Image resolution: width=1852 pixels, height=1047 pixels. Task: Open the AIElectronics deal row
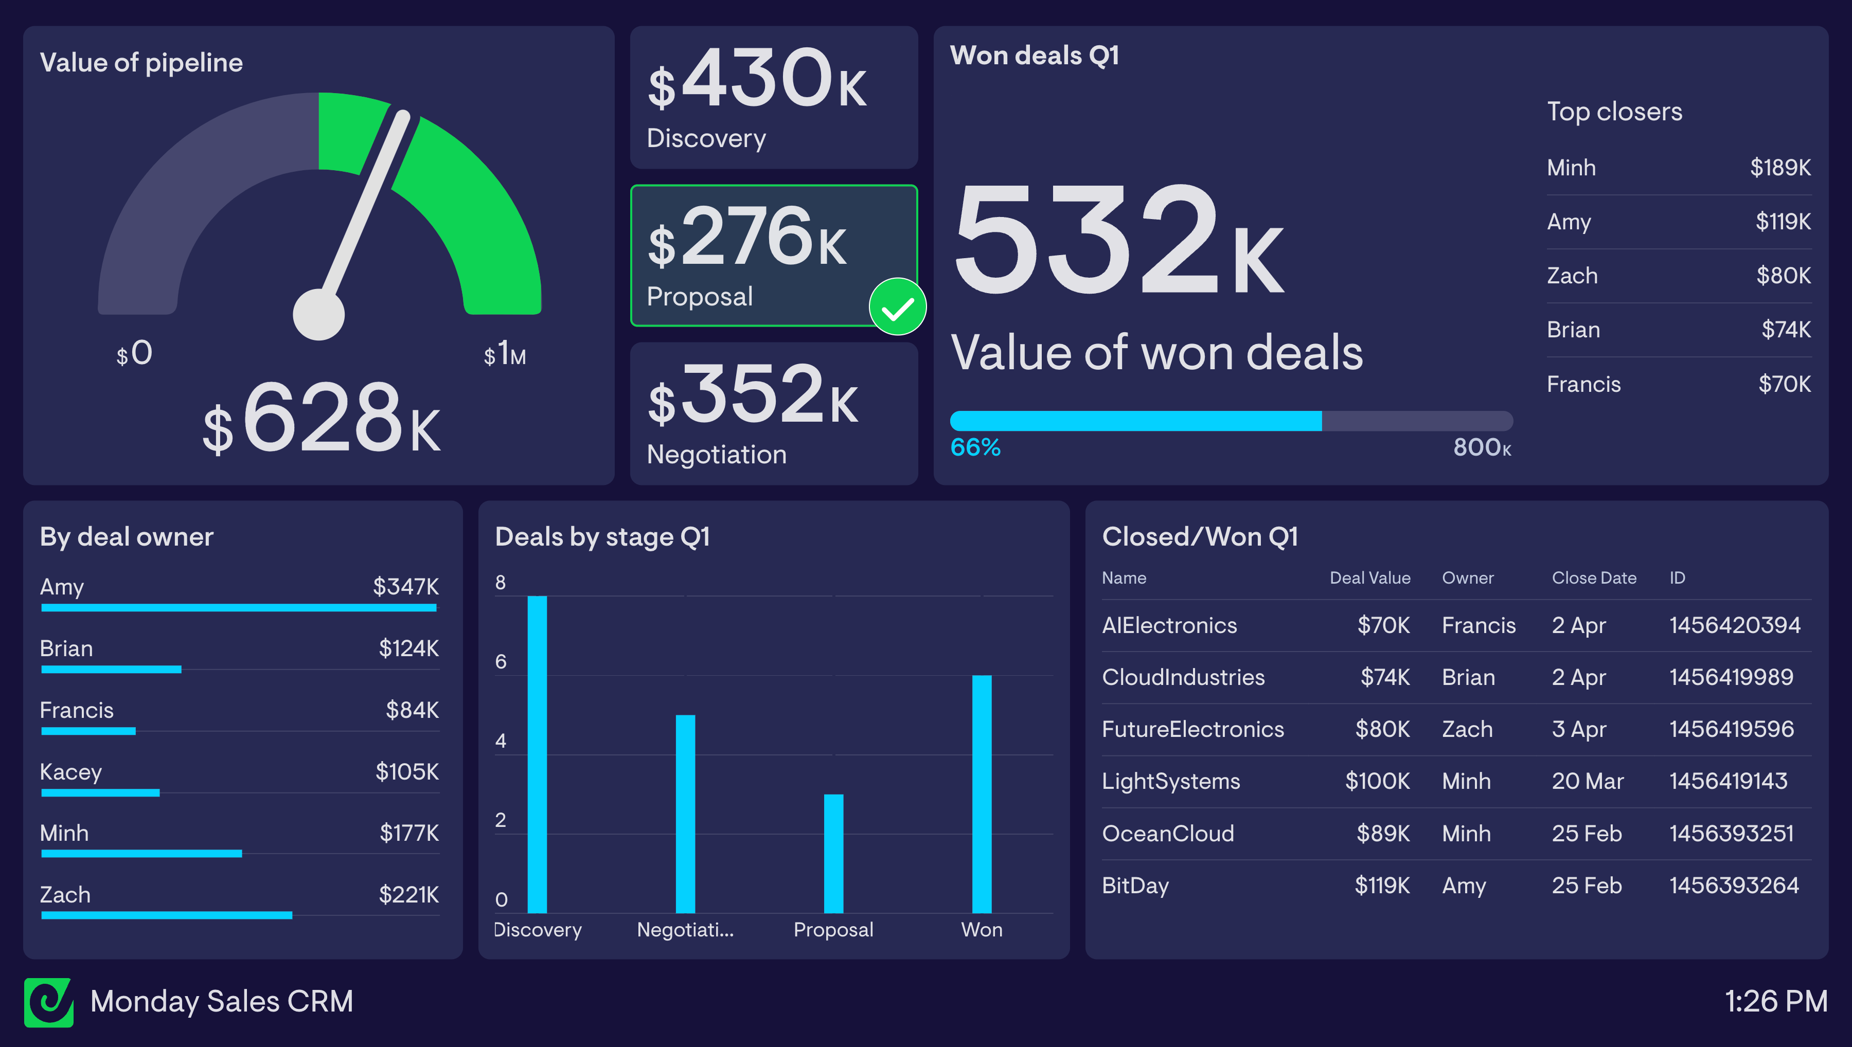click(x=1169, y=626)
